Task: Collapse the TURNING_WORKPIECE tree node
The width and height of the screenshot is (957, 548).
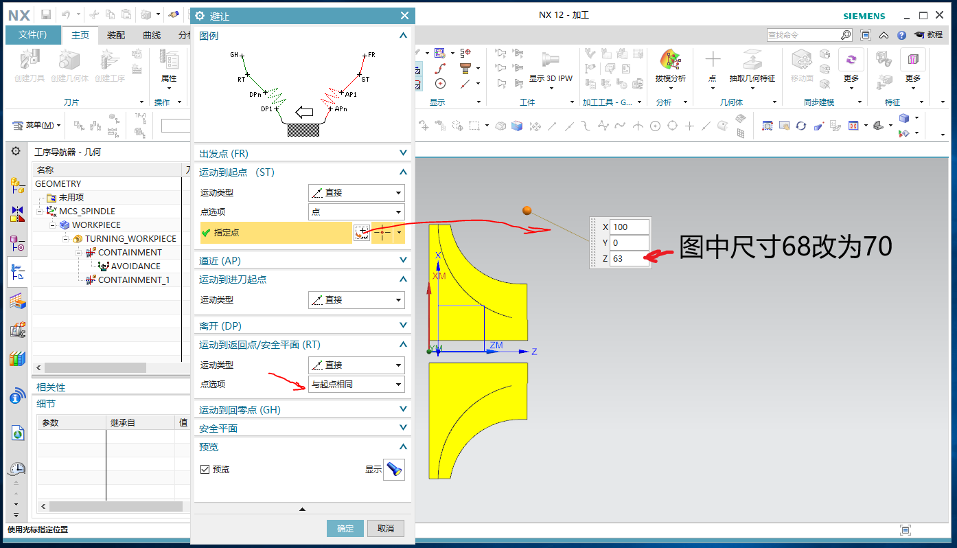Action: pyautogui.click(x=66, y=239)
